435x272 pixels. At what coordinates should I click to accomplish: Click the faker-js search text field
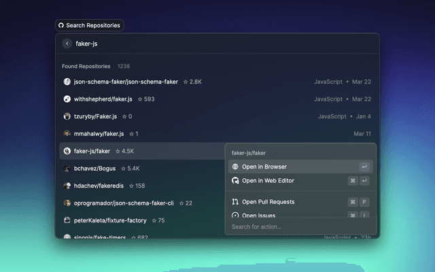pos(204,44)
